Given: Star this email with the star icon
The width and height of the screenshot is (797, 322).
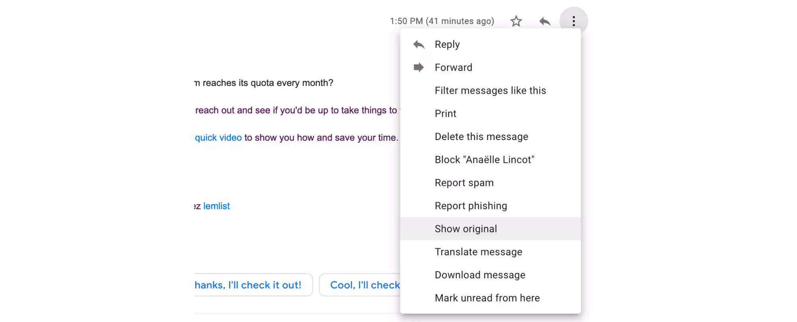Looking at the screenshot, I should click(516, 21).
